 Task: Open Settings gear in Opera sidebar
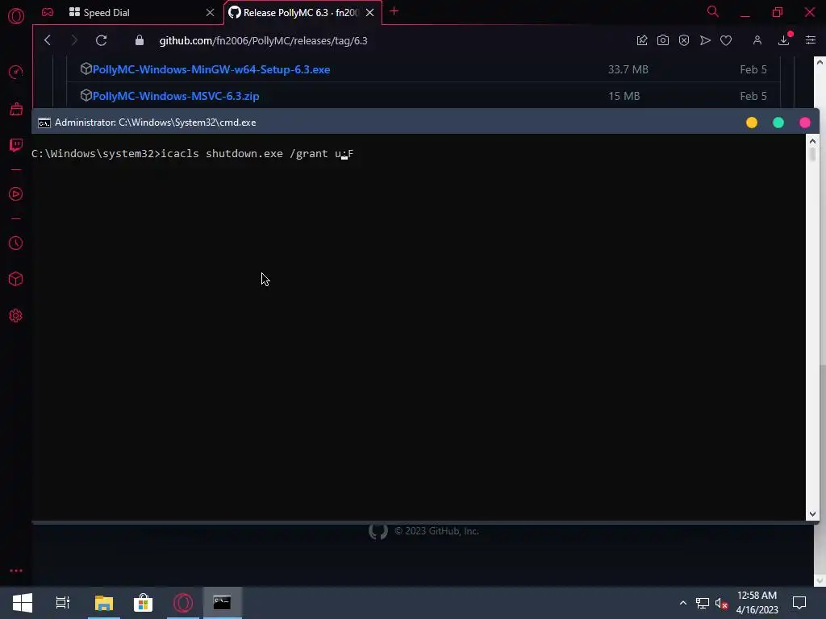tap(16, 316)
